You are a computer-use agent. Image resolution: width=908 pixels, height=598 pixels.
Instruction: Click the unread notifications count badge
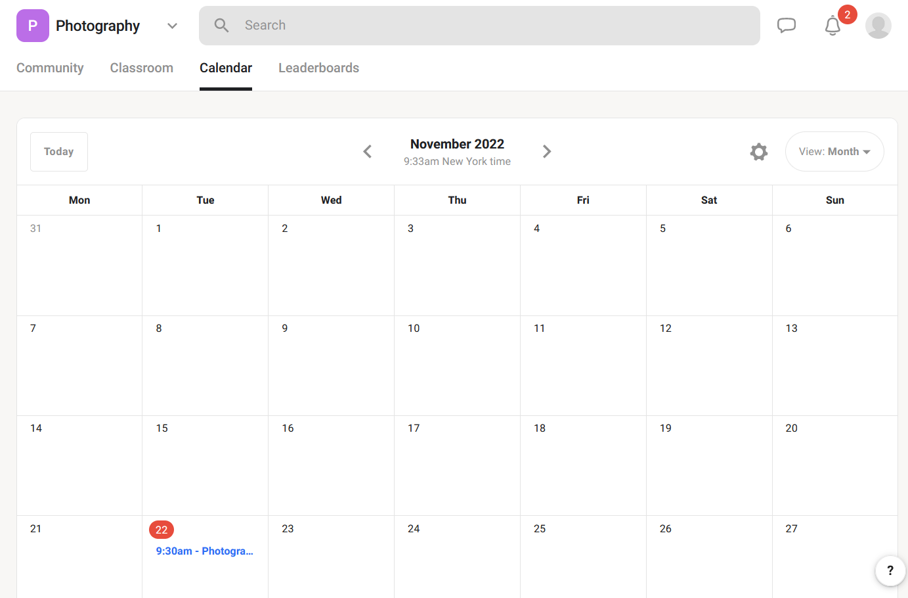[847, 13]
